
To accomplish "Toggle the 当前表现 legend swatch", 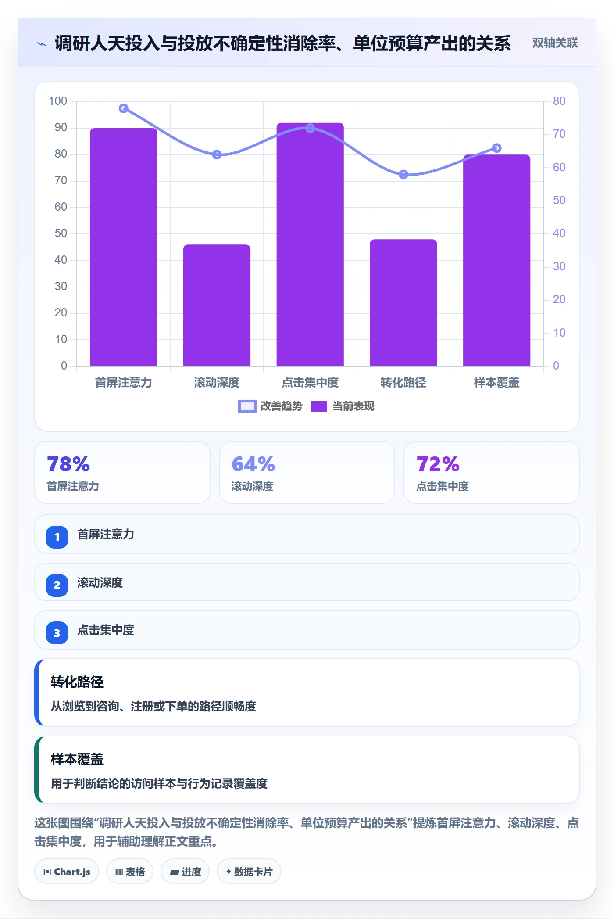I will pyautogui.click(x=319, y=406).
